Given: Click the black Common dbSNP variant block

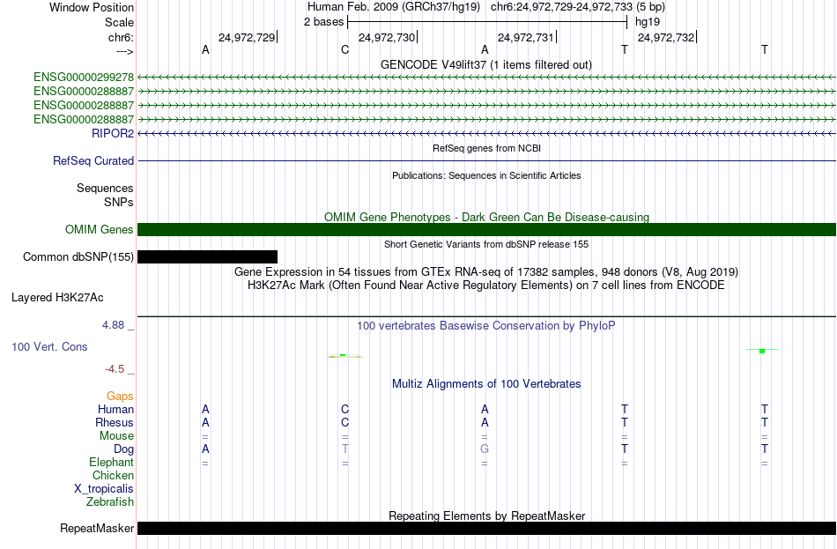Looking at the screenshot, I should 207,257.
